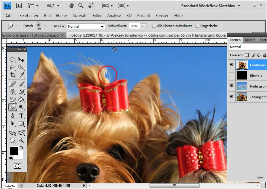Click the Rotate View tool in application bar
This screenshot has height=189, width=267.
(91, 6)
